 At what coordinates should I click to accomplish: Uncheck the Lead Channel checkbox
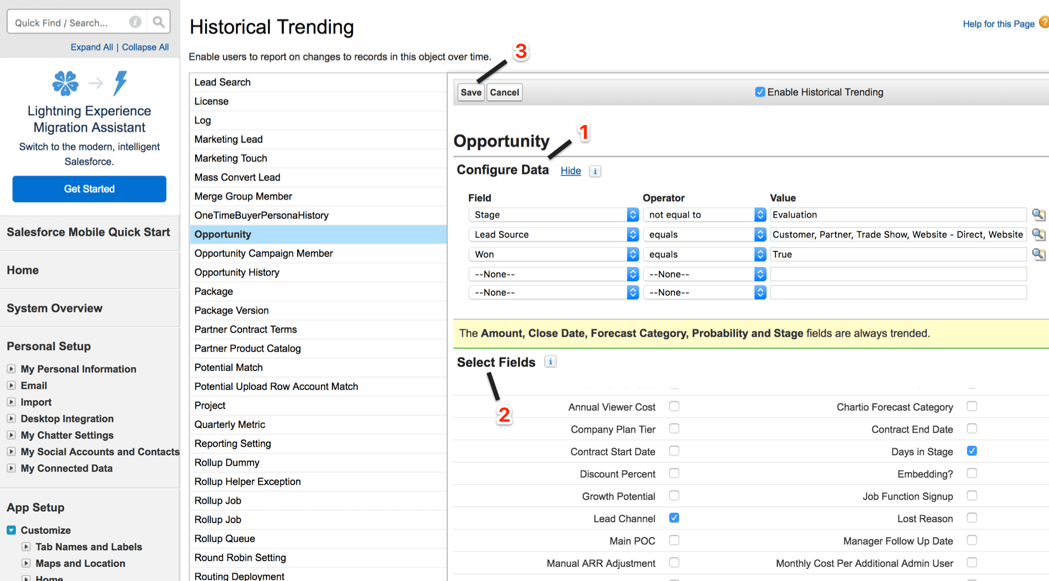[674, 518]
